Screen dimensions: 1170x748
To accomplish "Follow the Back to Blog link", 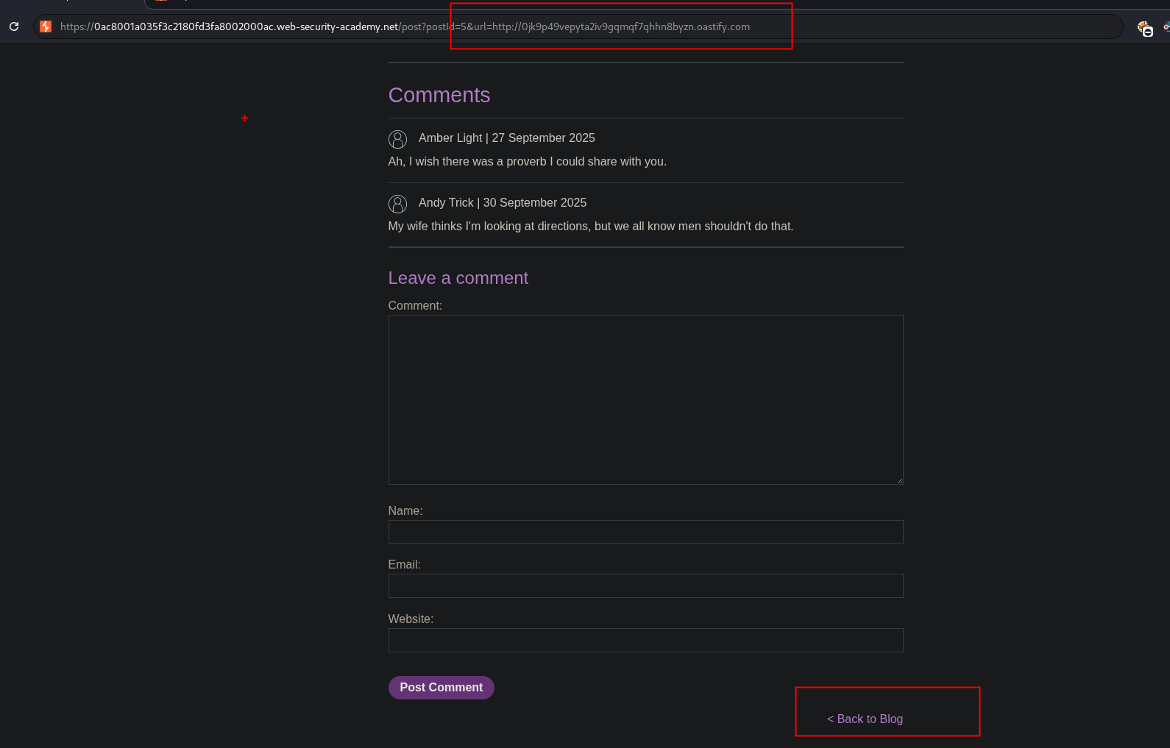I will pos(865,719).
